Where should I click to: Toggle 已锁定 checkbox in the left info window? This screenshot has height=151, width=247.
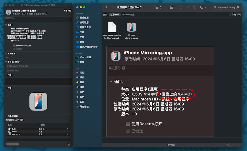pos(14,49)
